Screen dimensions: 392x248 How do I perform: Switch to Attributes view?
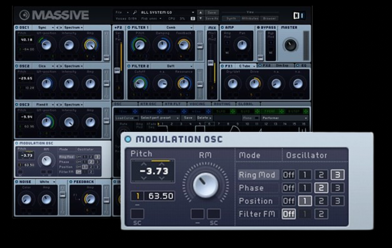(x=250, y=19)
